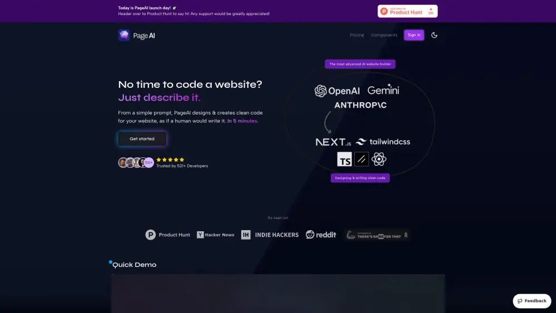This screenshot has width=556, height=313.
Task: Click the Get started button
Action: (142, 138)
